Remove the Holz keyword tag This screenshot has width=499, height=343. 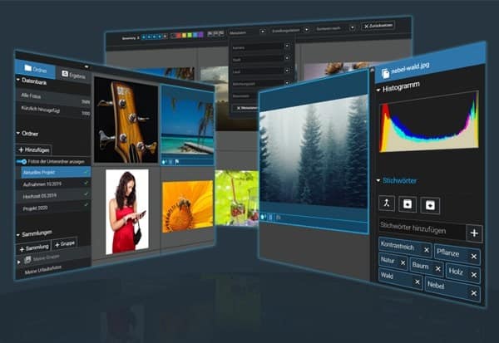pyautogui.click(x=474, y=275)
